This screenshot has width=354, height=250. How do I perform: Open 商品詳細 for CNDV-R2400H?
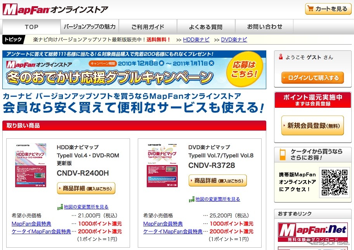86,188
